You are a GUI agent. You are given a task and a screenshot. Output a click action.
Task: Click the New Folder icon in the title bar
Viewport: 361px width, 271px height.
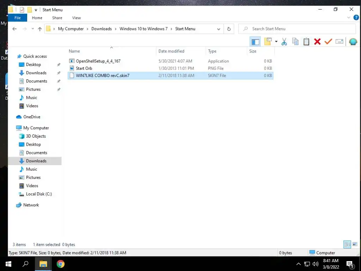point(30,10)
